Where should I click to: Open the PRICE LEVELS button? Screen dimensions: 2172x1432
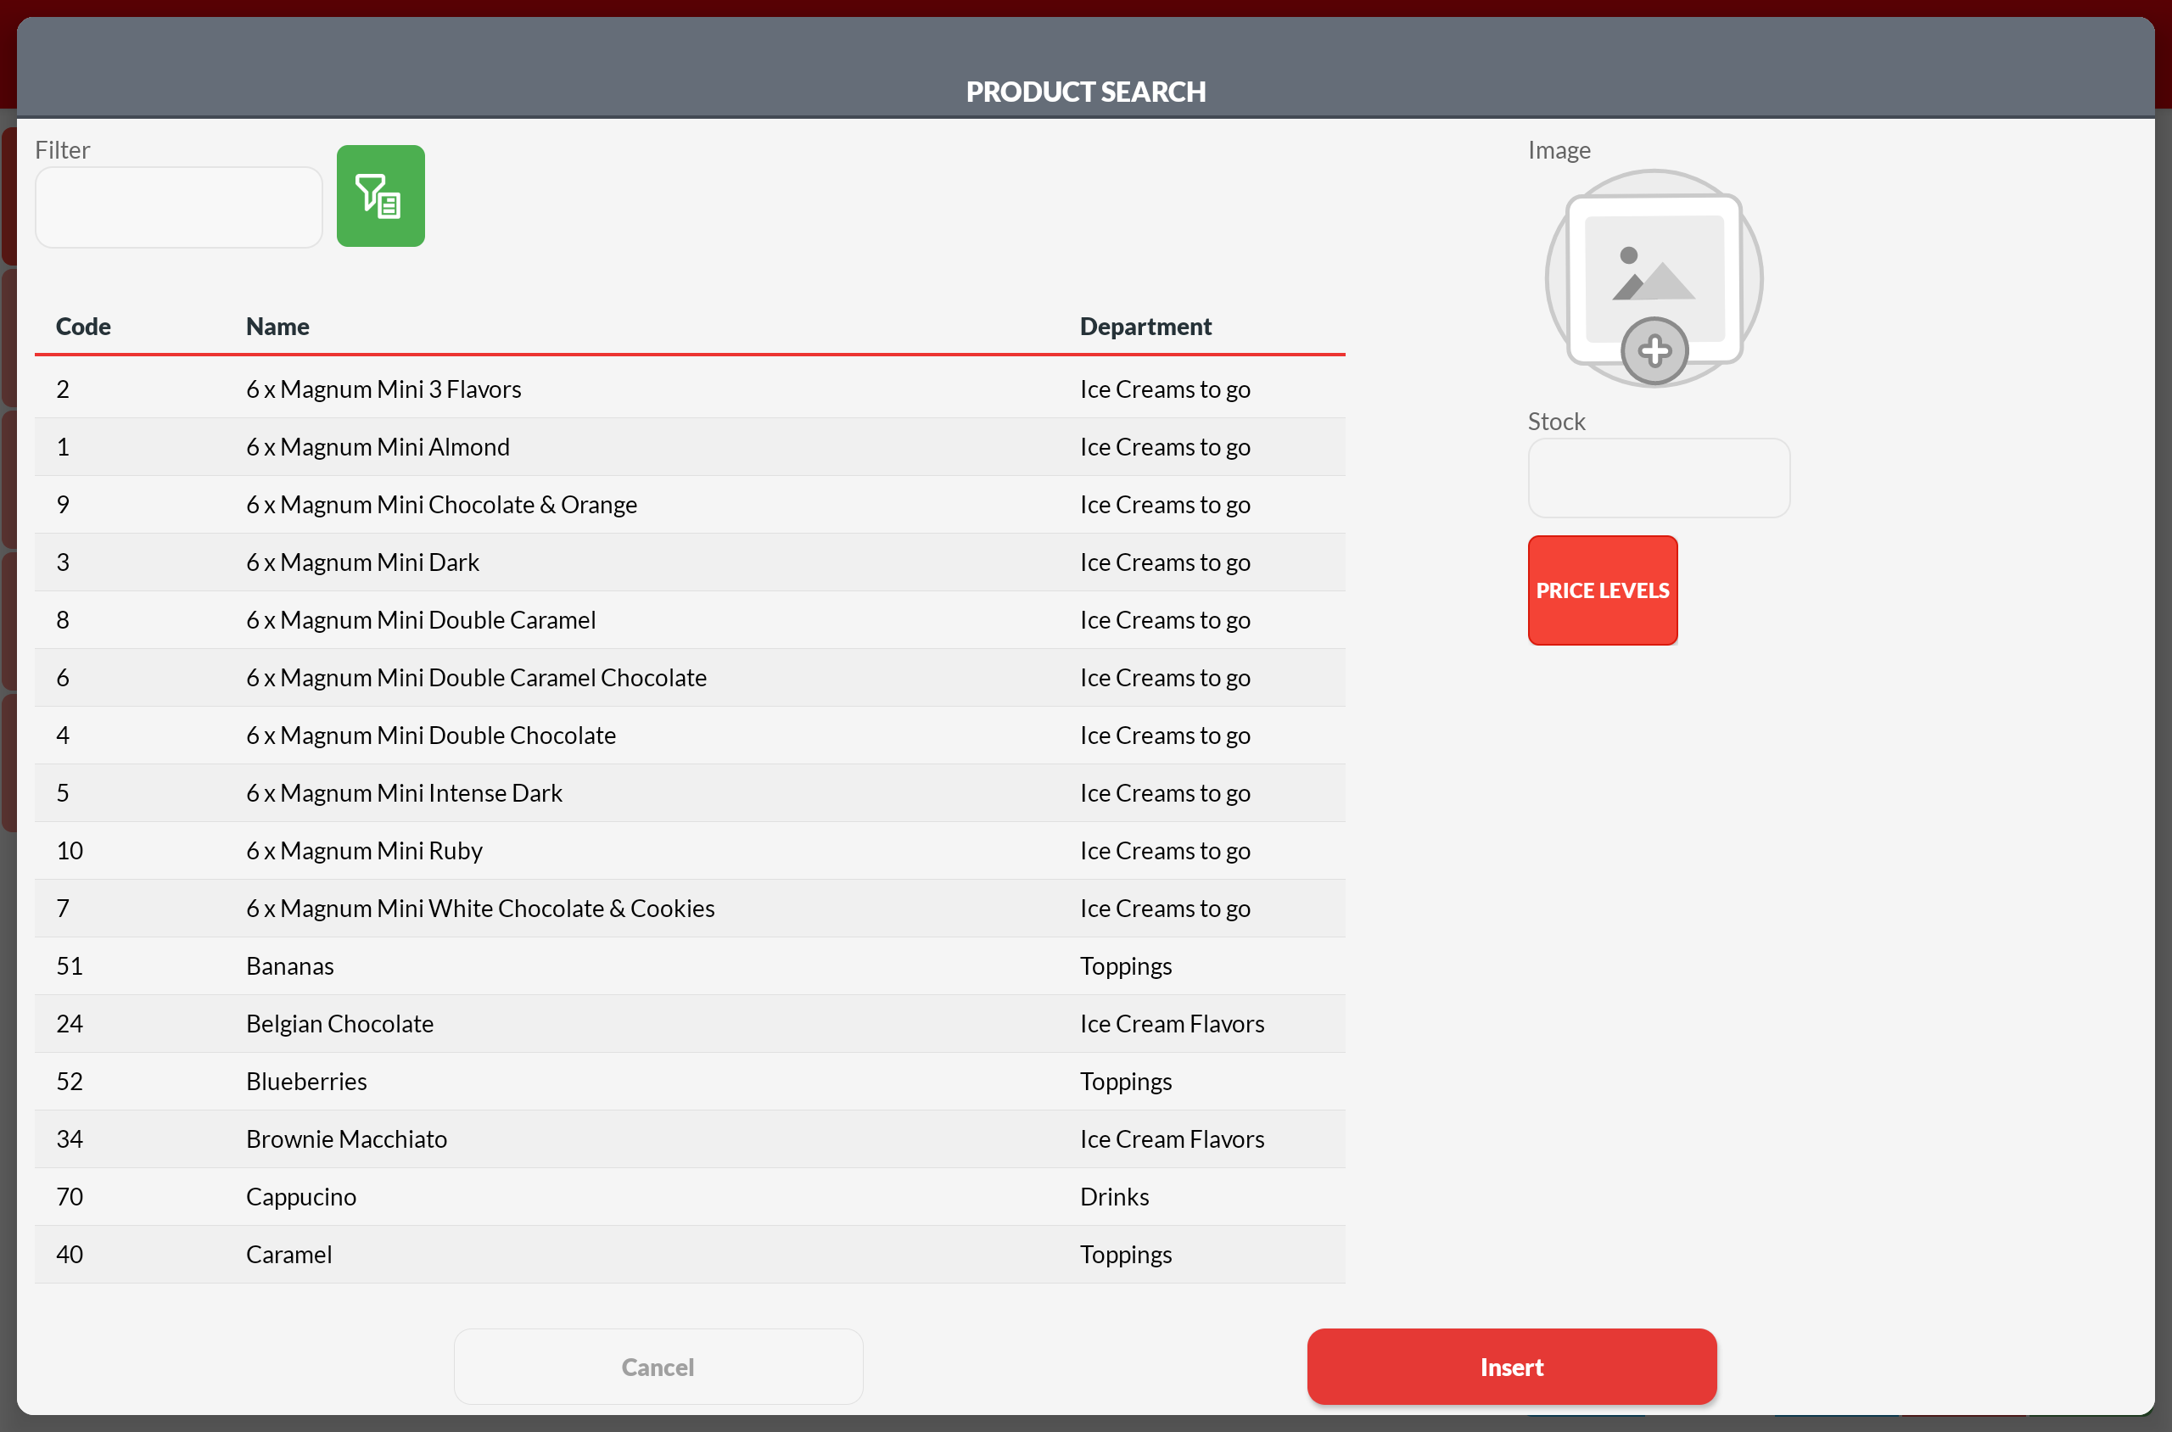pyautogui.click(x=1601, y=590)
